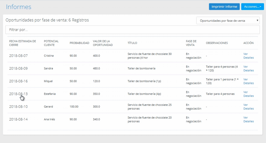Sort by Potencial Cliente column header

pos(51,43)
